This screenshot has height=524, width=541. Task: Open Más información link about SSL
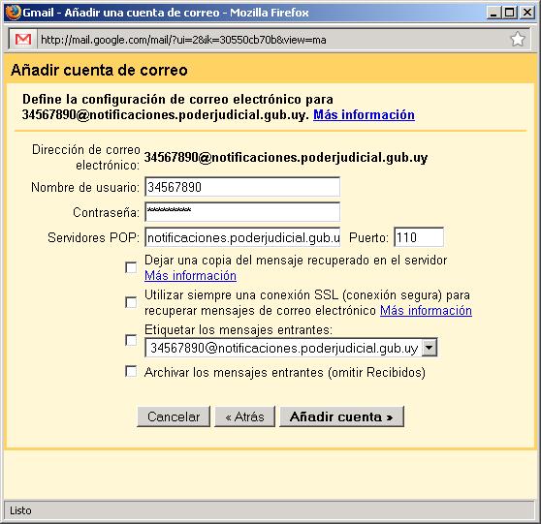click(426, 311)
